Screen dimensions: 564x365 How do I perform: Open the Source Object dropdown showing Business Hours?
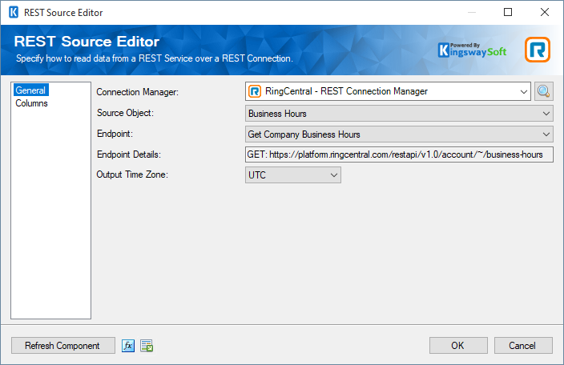click(x=399, y=114)
